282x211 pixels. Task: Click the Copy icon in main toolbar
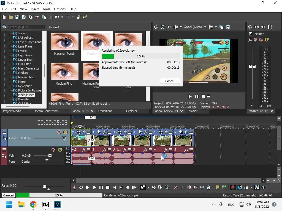(44, 17)
